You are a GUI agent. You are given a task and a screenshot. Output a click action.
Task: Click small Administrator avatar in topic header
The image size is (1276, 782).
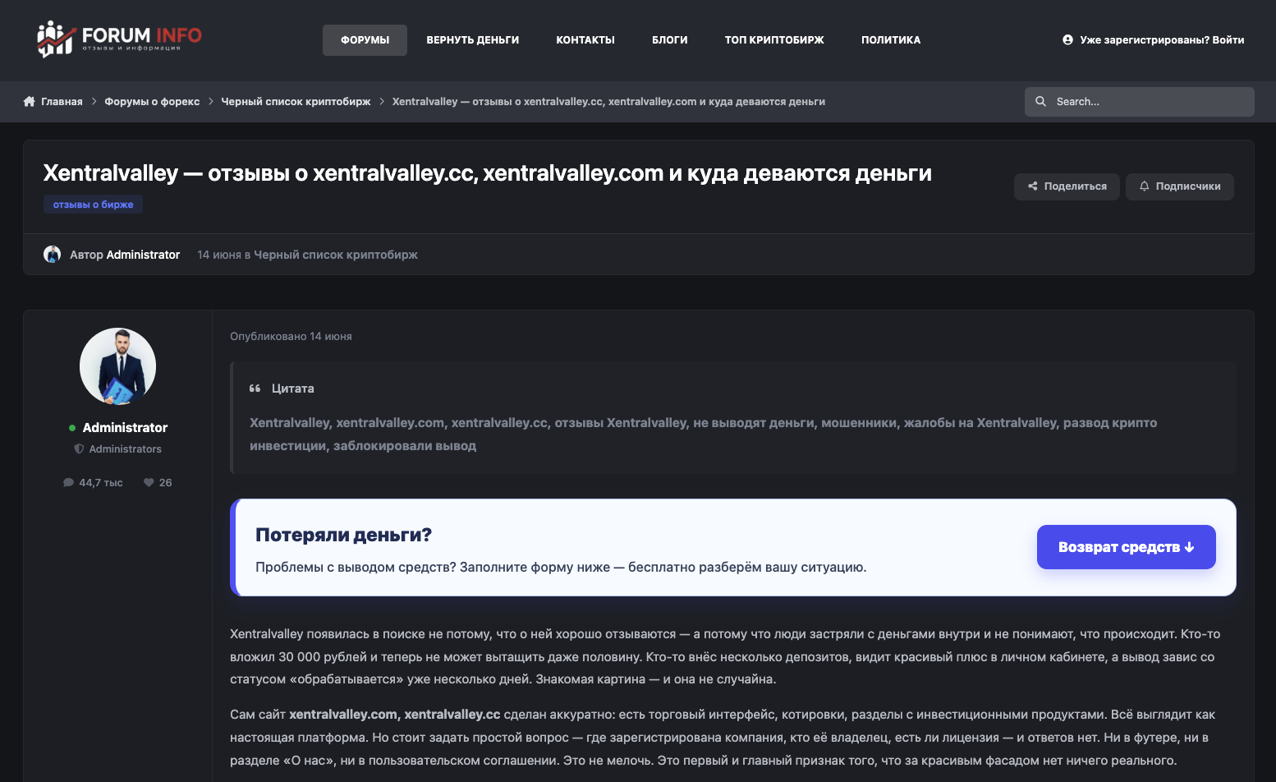53,255
